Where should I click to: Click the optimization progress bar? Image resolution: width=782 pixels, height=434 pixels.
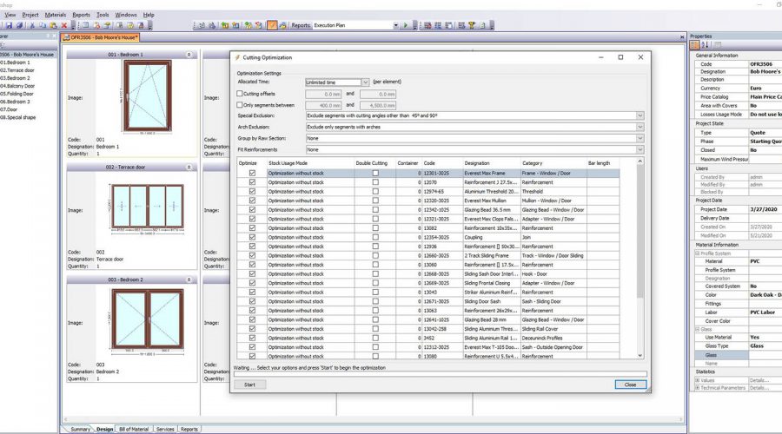click(441, 374)
